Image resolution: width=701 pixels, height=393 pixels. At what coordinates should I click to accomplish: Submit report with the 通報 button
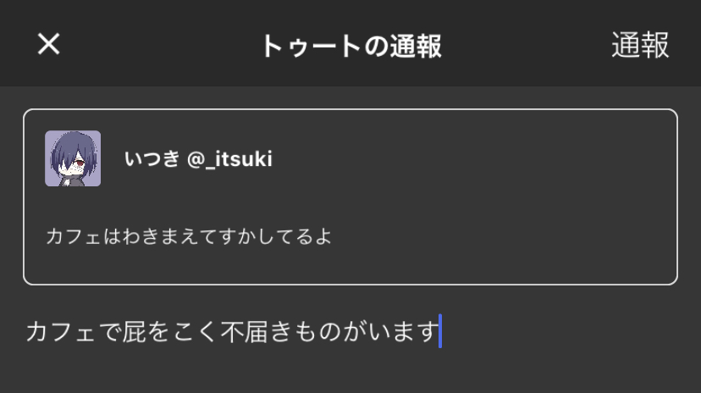(640, 45)
